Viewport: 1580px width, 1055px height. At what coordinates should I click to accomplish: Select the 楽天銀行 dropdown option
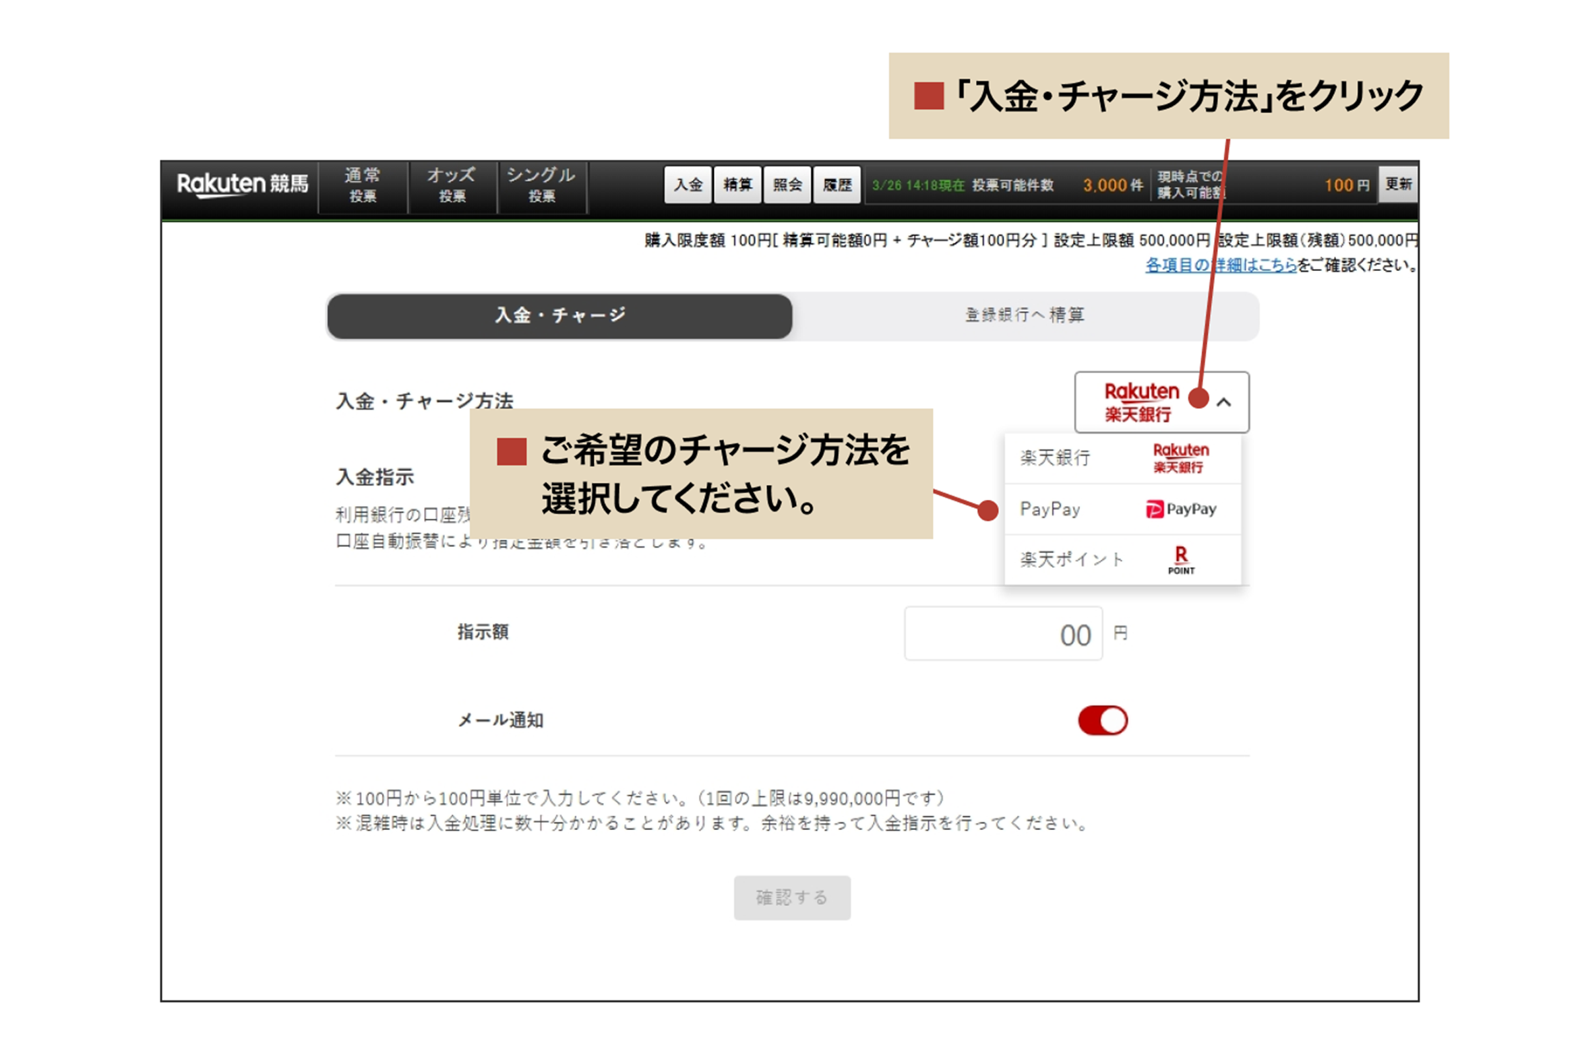[1056, 458]
